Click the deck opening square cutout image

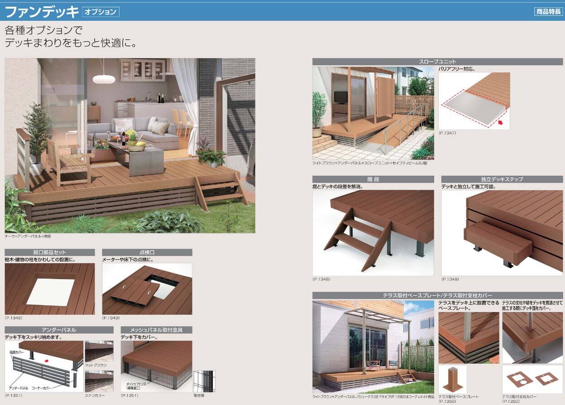[x=50, y=289]
